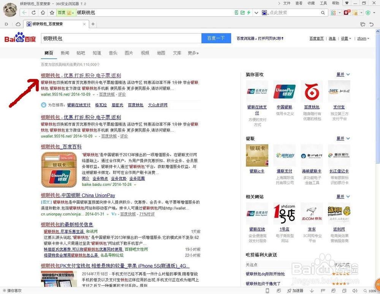Screen dimensions: 380x294
Task: Open downloads with the down arrow icon
Action: pos(312,291)
